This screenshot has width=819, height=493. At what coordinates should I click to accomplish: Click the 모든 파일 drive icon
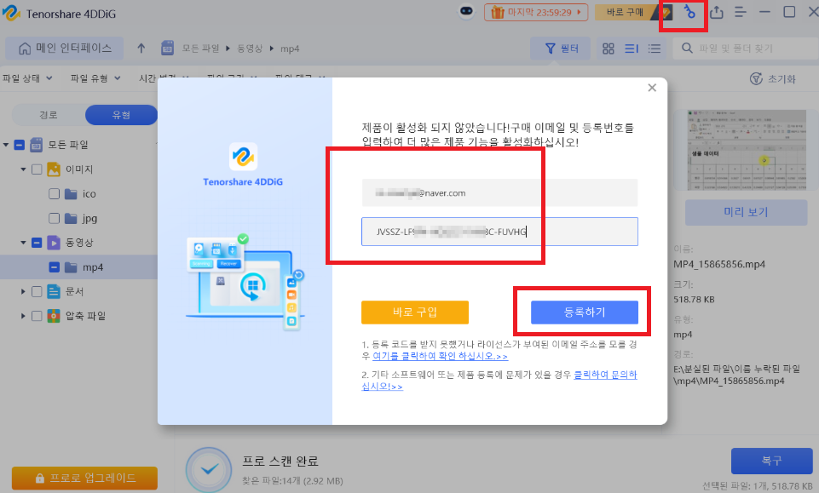click(36, 145)
